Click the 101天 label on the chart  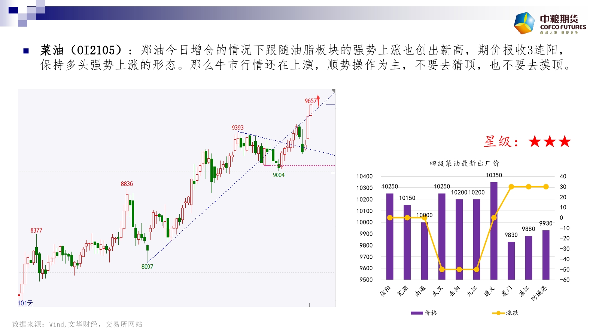point(25,303)
